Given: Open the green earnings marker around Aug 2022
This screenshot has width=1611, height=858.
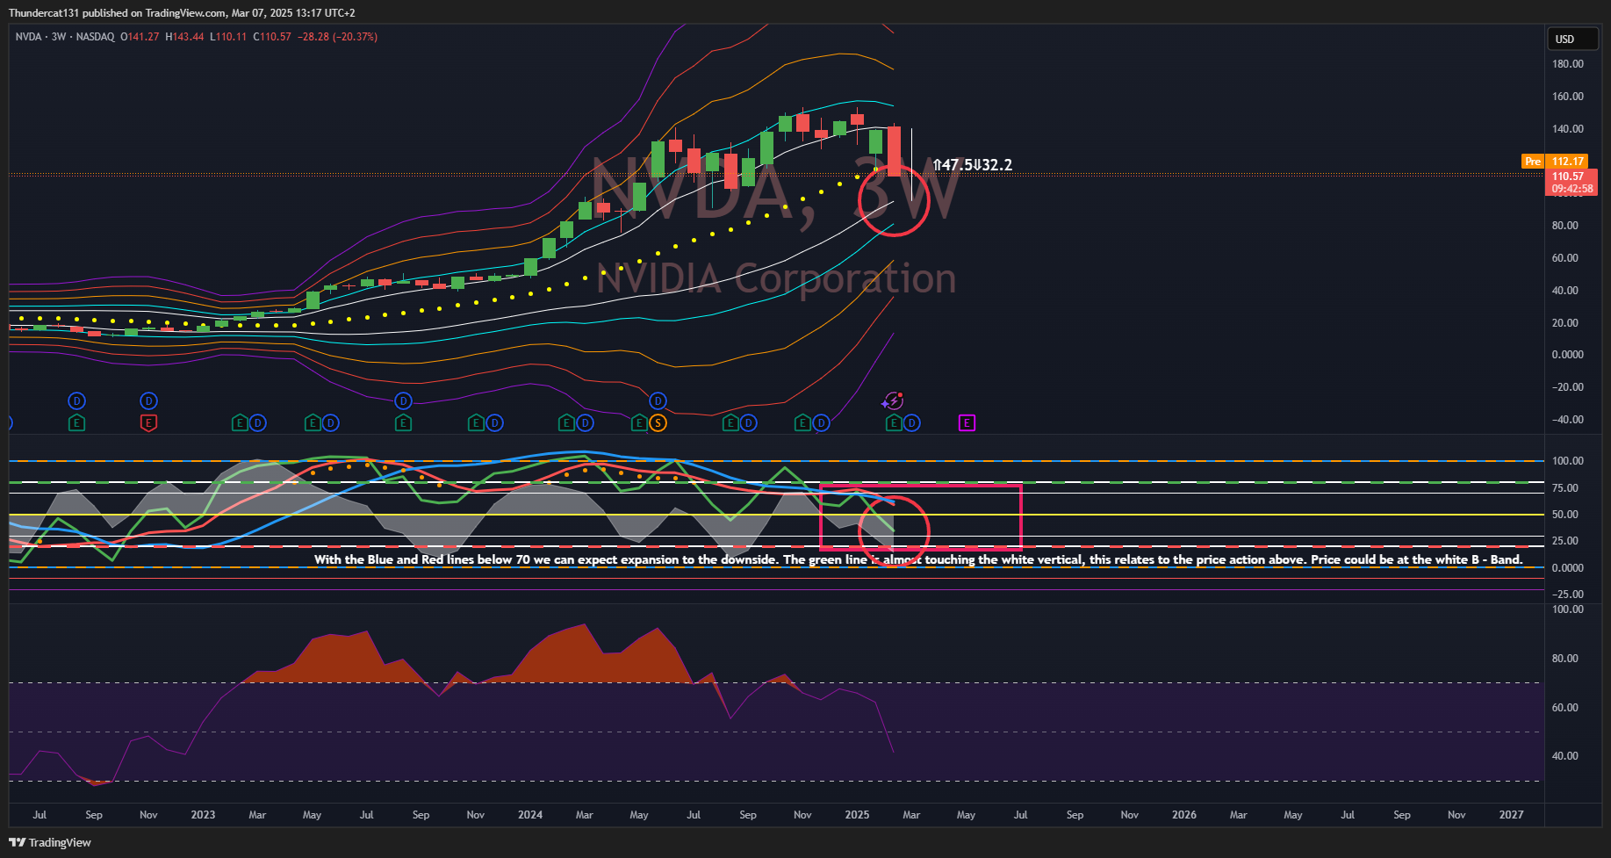Looking at the screenshot, I should (x=76, y=423).
